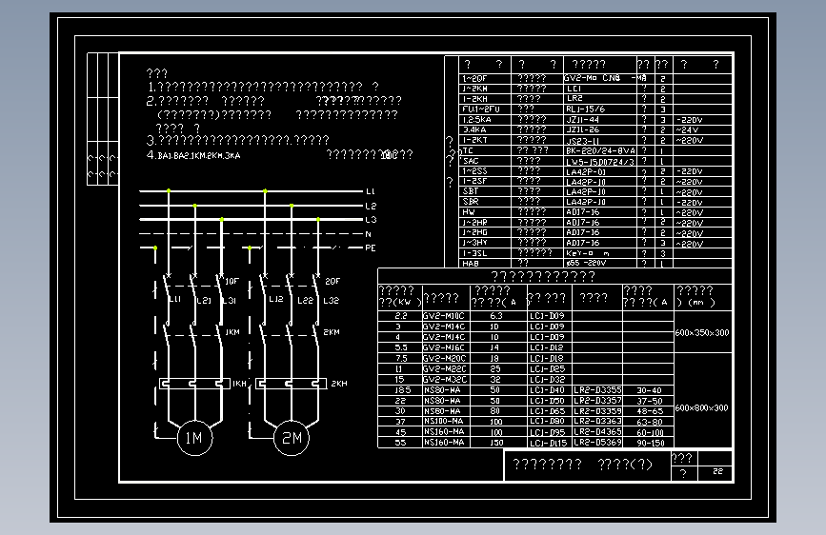Click the N neutral line label

click(x=369, y=234)
